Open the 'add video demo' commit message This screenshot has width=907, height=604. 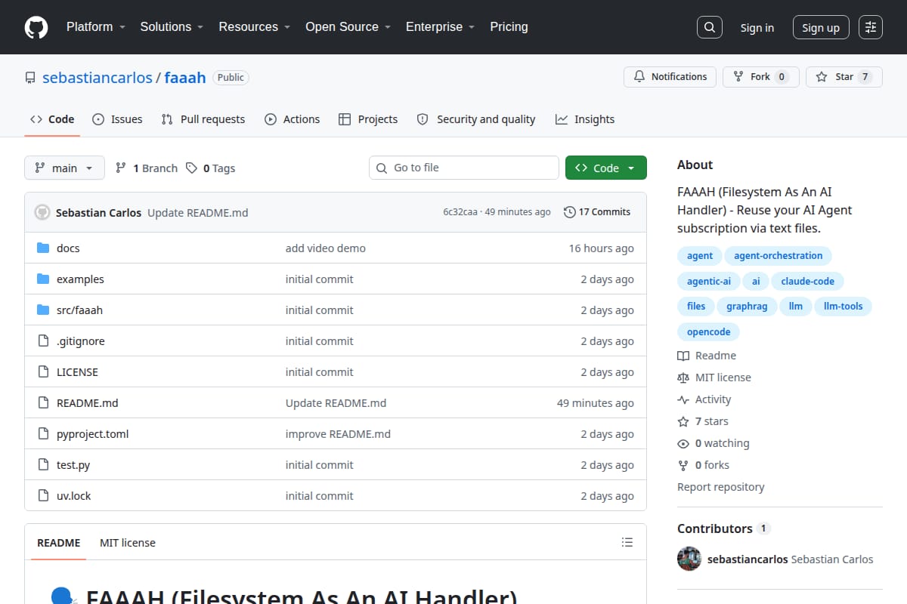(x=326, y=248)
